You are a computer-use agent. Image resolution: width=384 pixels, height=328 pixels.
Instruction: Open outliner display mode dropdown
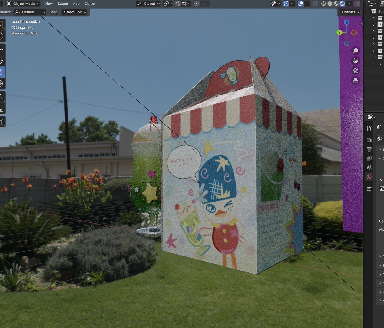click(372, 4)
